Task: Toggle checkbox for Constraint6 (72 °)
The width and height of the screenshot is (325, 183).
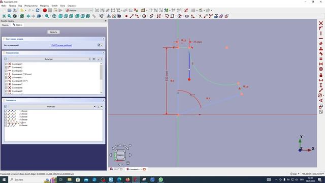Action: (x=6, y=81)
